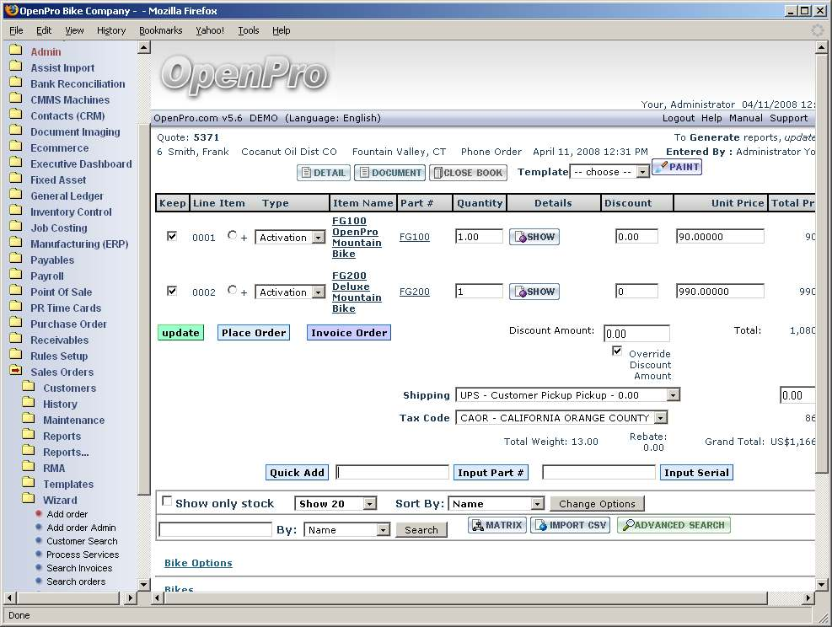Viewport: 832px width, 627px height.
Task: Select the radio button on line 0001
Action: click(233, 236)
